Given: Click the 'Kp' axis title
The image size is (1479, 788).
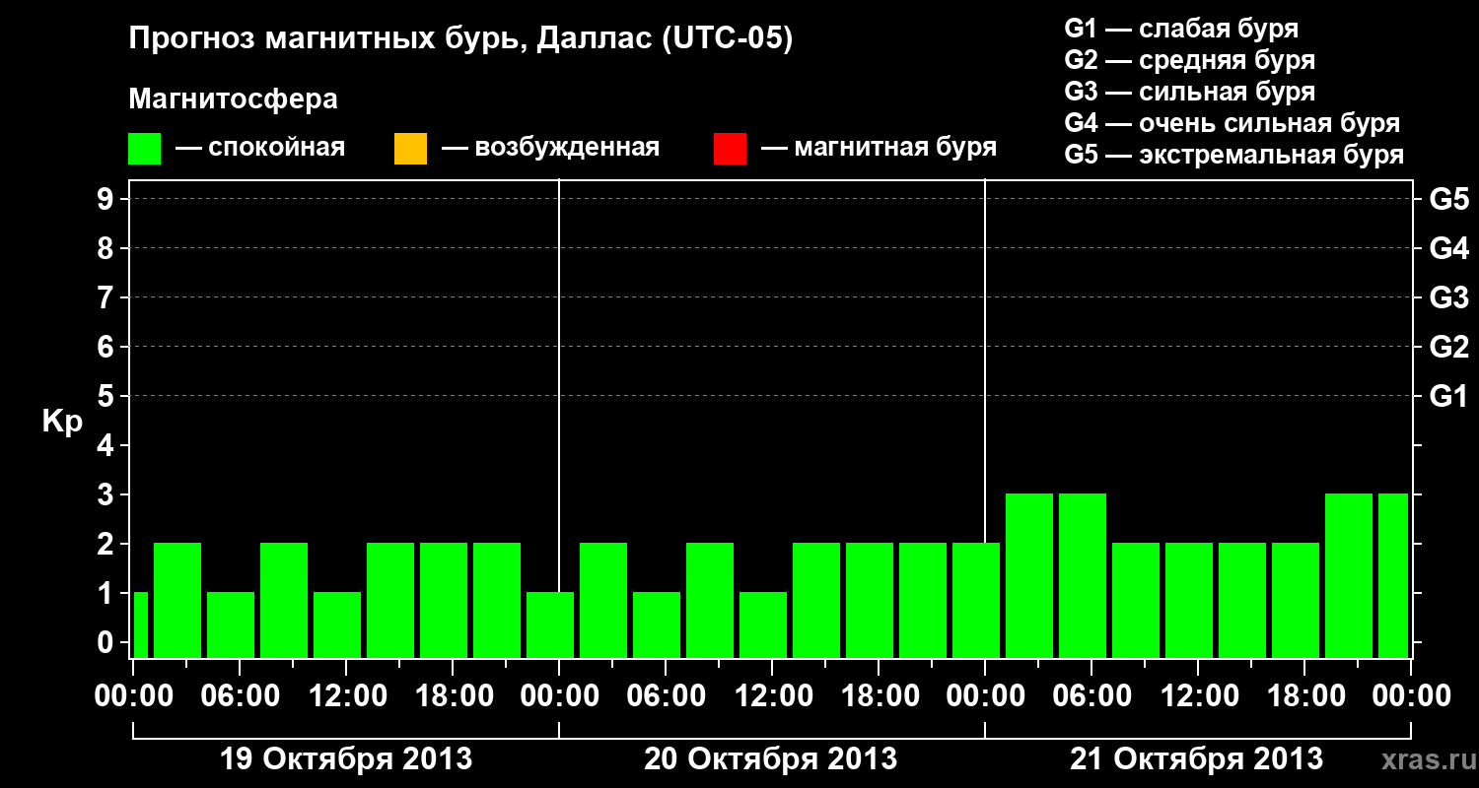Looking at the screenshot, I should (x=62, y=422).
